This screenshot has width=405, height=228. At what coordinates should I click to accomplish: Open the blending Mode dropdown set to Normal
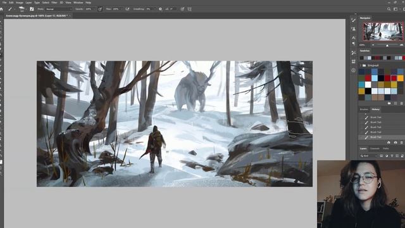click(59, 9)
